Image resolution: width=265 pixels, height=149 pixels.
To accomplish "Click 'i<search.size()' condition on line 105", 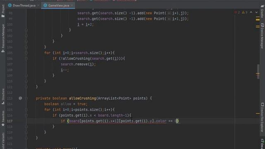I will [x=87, y=53].
